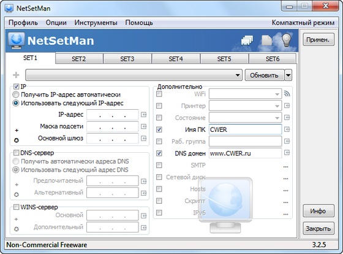Expand the network adapter dropdown list
This screenshot has height=254, width=343.
click(134, 75)
